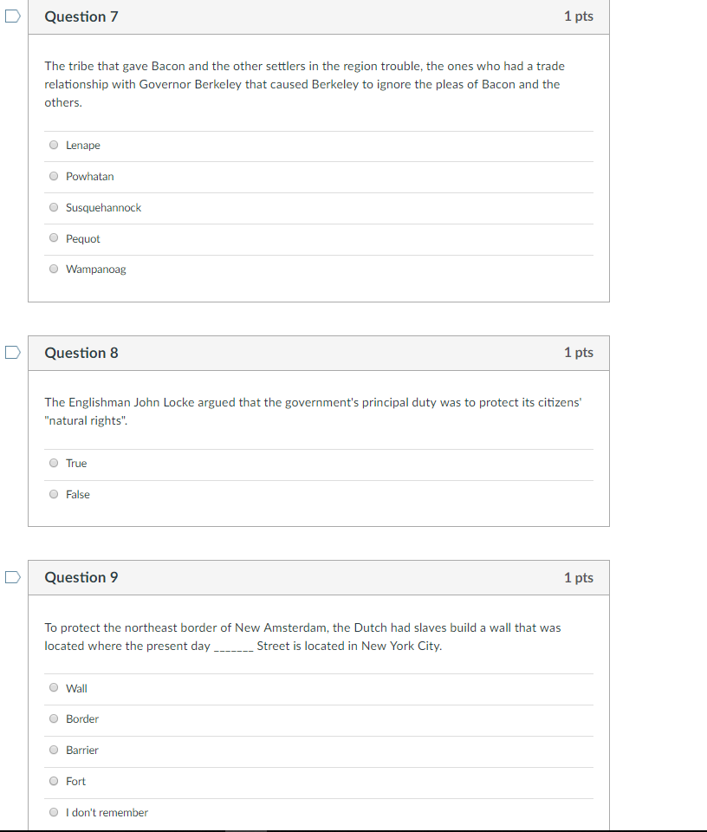Choose the Border answer option

tap(54, 719)
